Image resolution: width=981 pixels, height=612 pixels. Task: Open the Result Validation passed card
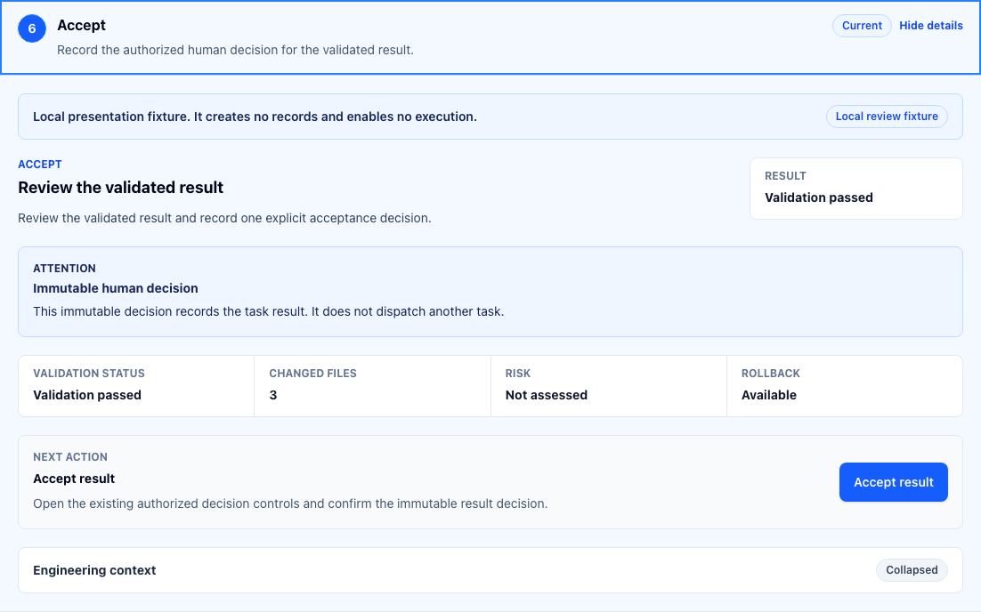pyautogui.click(x=855, y=189)
